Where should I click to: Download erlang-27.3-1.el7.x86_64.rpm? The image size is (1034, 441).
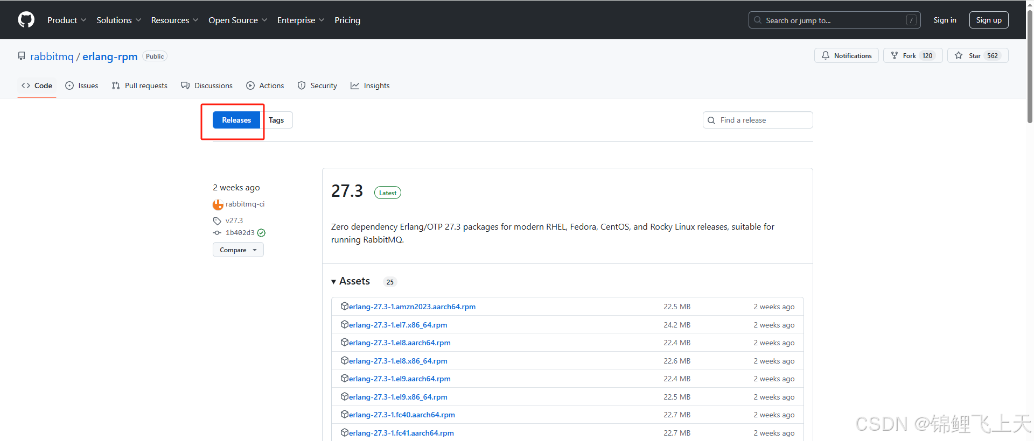pos(398,325)
